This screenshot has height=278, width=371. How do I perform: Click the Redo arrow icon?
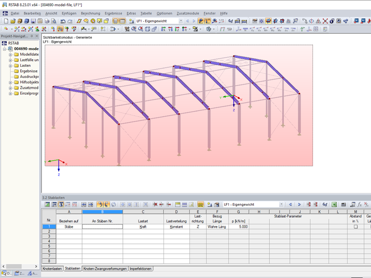click(x=70, y=21)
